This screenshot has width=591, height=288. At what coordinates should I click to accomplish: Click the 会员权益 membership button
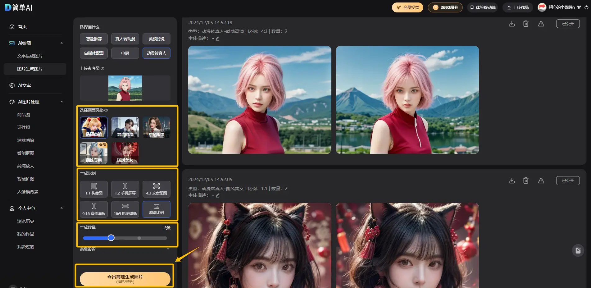(x=407, y=7)
